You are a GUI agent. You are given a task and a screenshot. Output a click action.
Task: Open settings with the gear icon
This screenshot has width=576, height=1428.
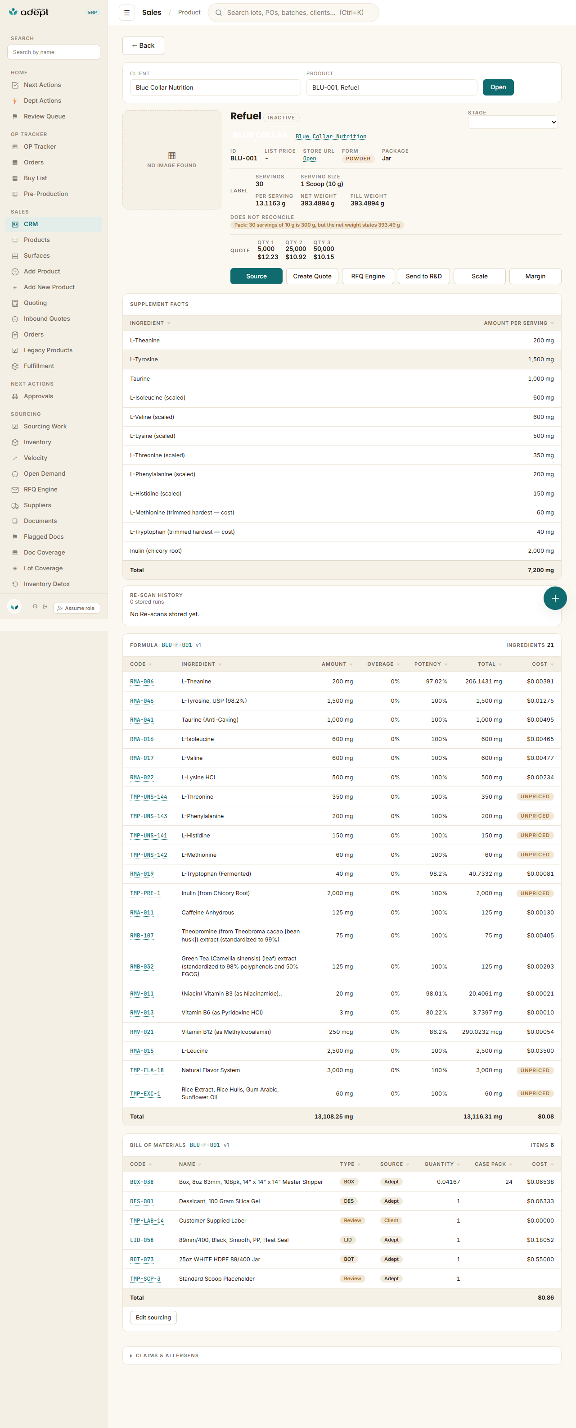tap(35, 606)
